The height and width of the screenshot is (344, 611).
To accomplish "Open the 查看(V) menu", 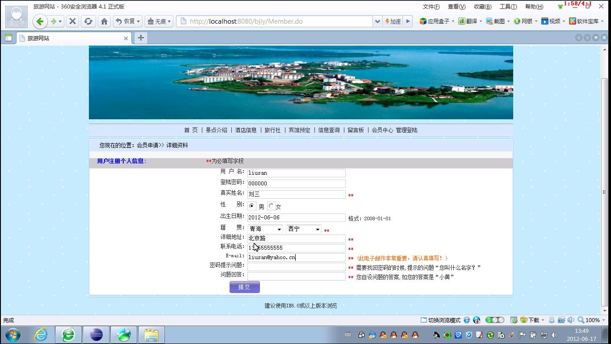I will (x=456, y=7).
